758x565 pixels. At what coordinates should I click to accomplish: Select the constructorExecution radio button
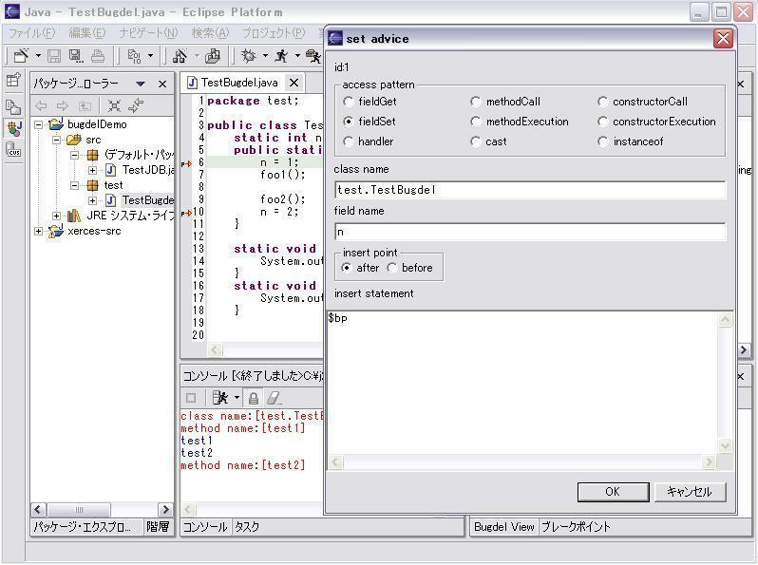pos(602,122)
